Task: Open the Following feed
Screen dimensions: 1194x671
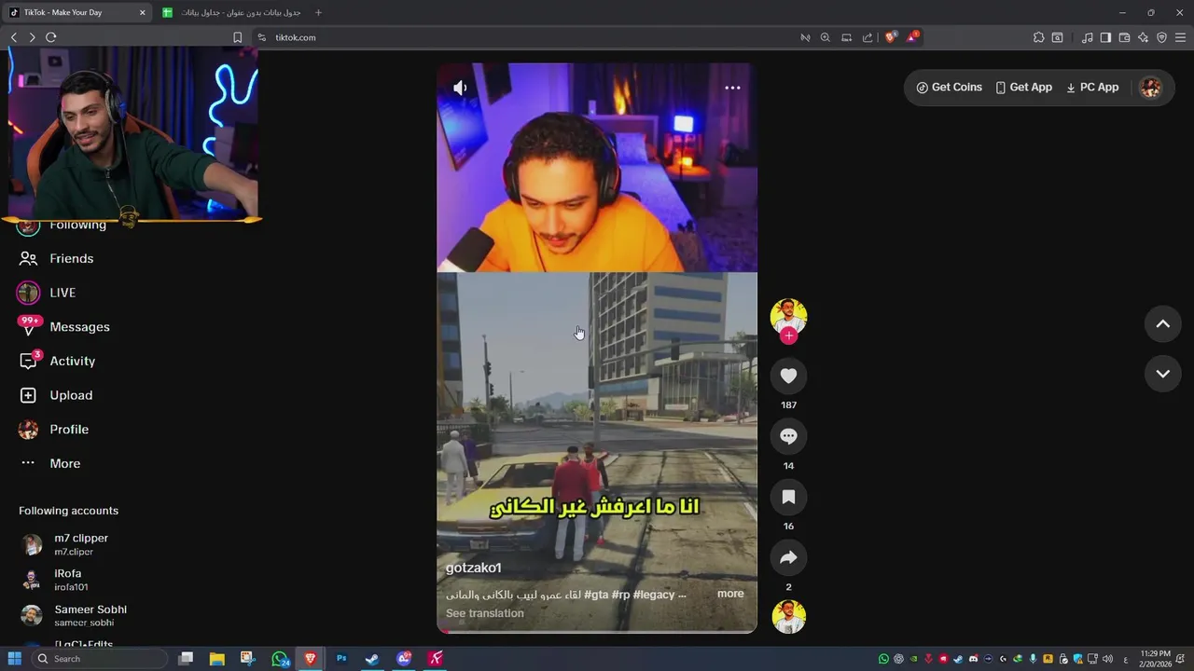Action: click(x=62, y=226)
